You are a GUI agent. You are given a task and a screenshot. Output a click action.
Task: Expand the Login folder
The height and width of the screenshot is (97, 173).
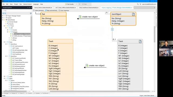click(4, 76)
